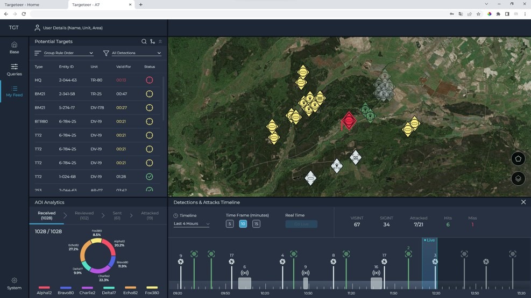Open System settings in sidebar
531x298 pixels.
coord(14,284)
